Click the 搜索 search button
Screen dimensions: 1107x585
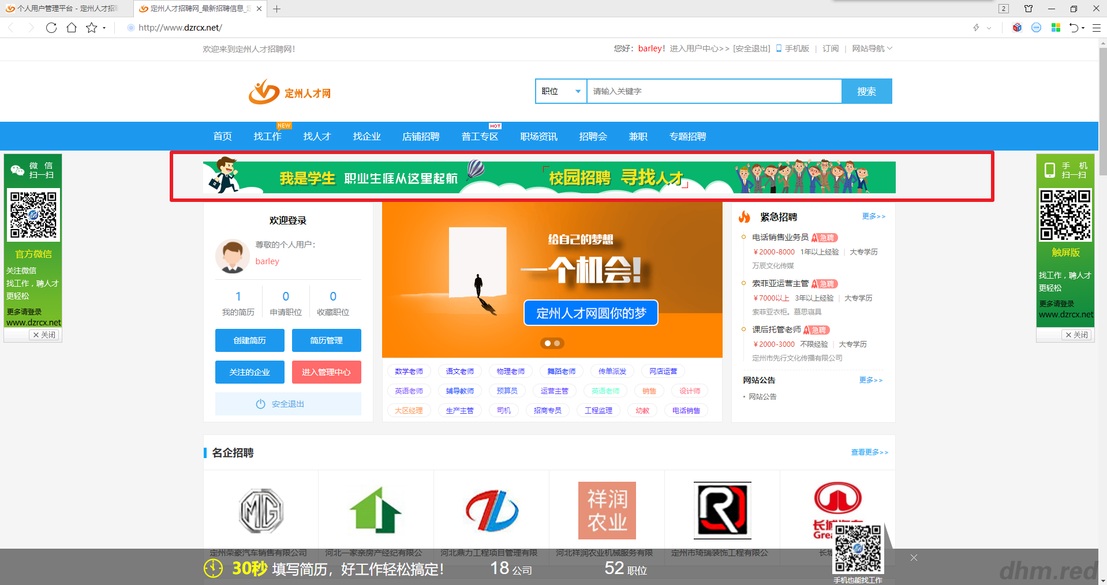pos(866,91)
